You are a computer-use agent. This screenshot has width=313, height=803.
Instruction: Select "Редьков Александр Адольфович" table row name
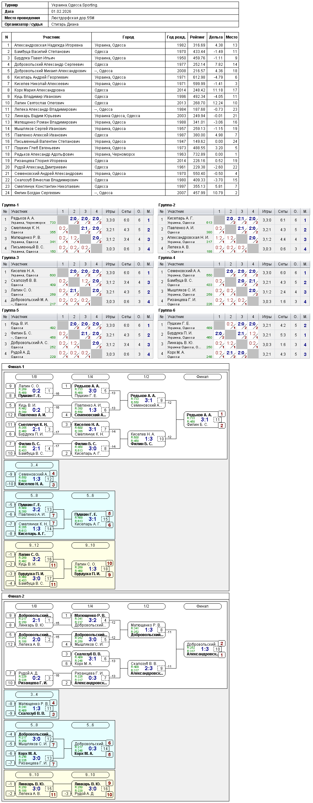44,154
